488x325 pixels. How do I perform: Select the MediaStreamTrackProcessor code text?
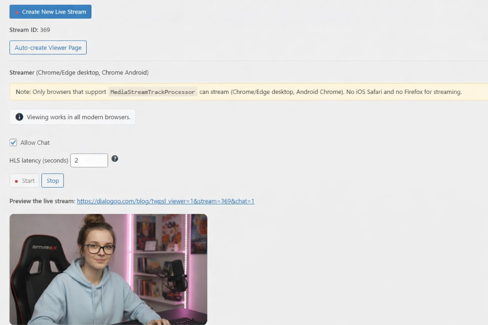[x=152, y=92]
